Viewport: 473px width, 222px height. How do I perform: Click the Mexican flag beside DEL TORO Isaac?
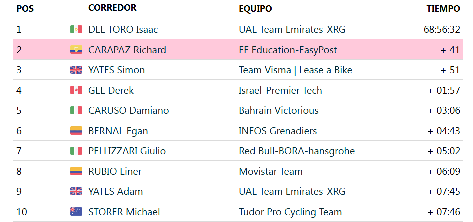[x=76, y=29]
